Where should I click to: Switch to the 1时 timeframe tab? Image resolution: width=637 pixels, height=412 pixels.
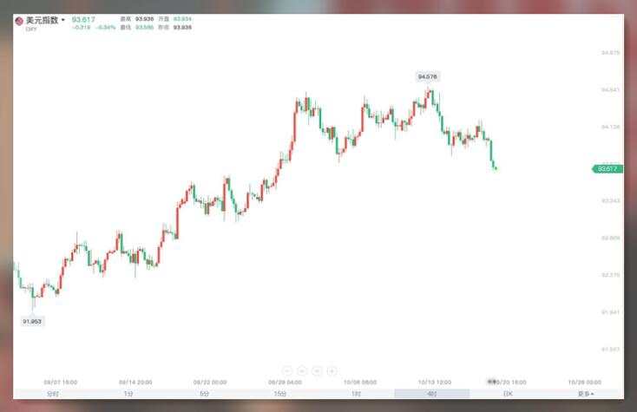(x=356, y=394)
